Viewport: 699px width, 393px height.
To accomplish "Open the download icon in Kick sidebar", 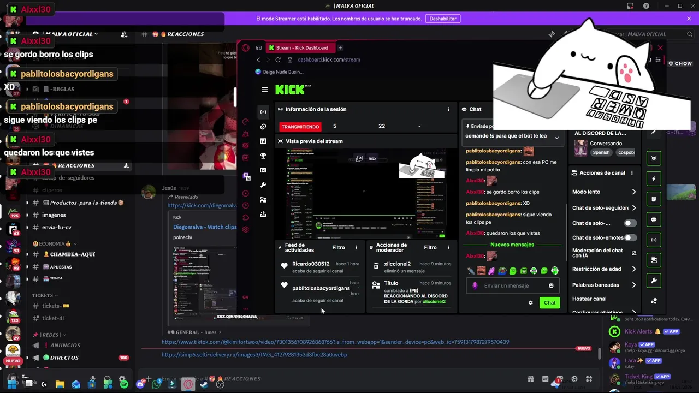I will [263, 214].
